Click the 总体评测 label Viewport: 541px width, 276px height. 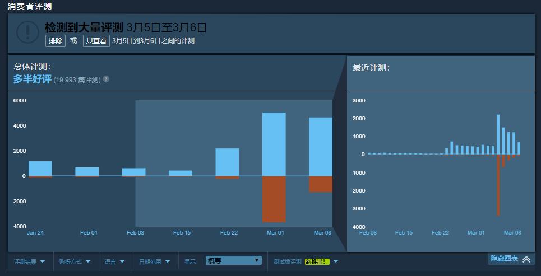point(32,67)
